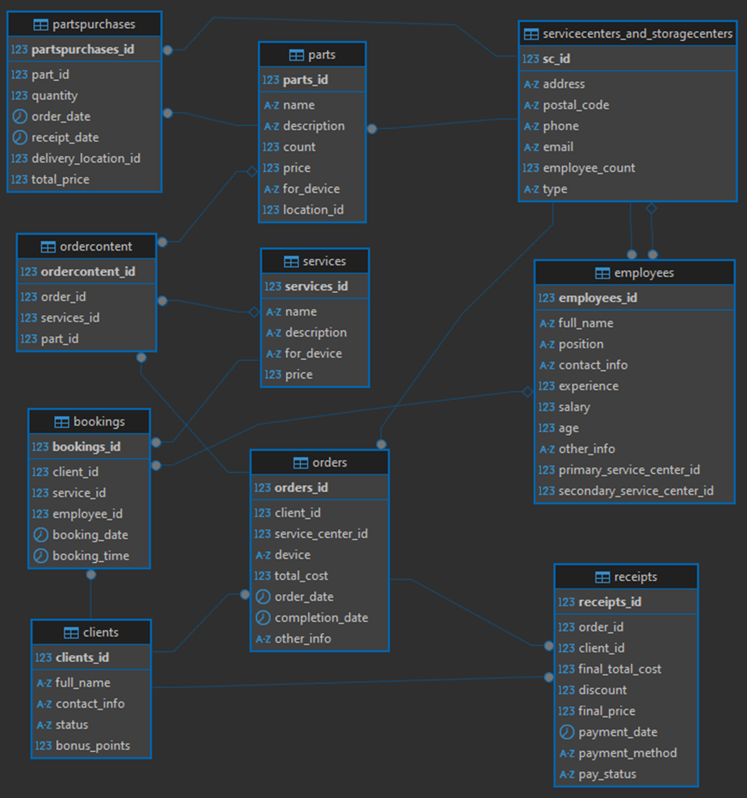Select the employee_count column

click(x=627, y=168)
